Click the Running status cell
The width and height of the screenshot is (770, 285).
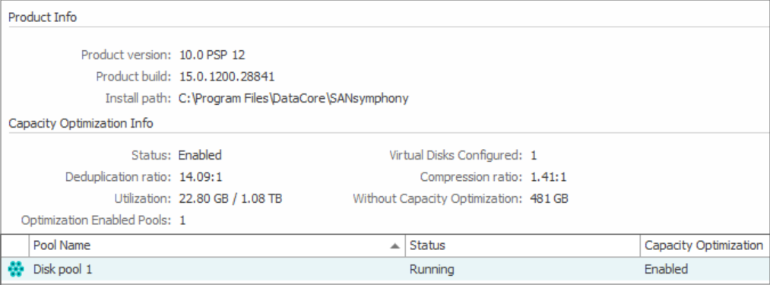[432, 269]
